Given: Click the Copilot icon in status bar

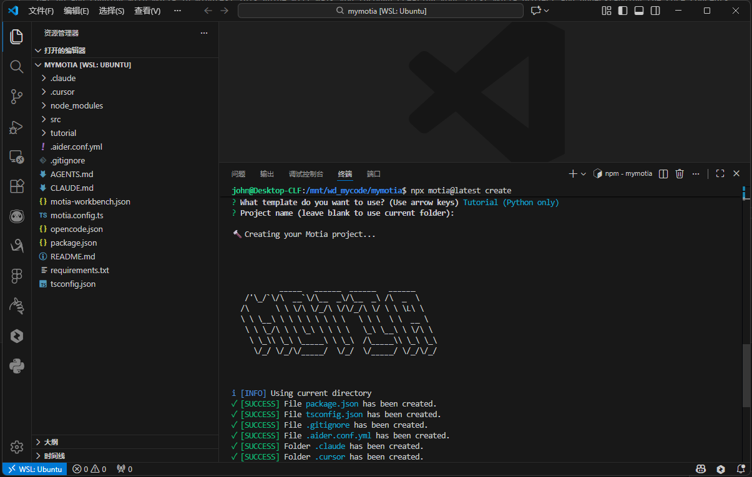Looking at the screenshot, I should [701, 469].
